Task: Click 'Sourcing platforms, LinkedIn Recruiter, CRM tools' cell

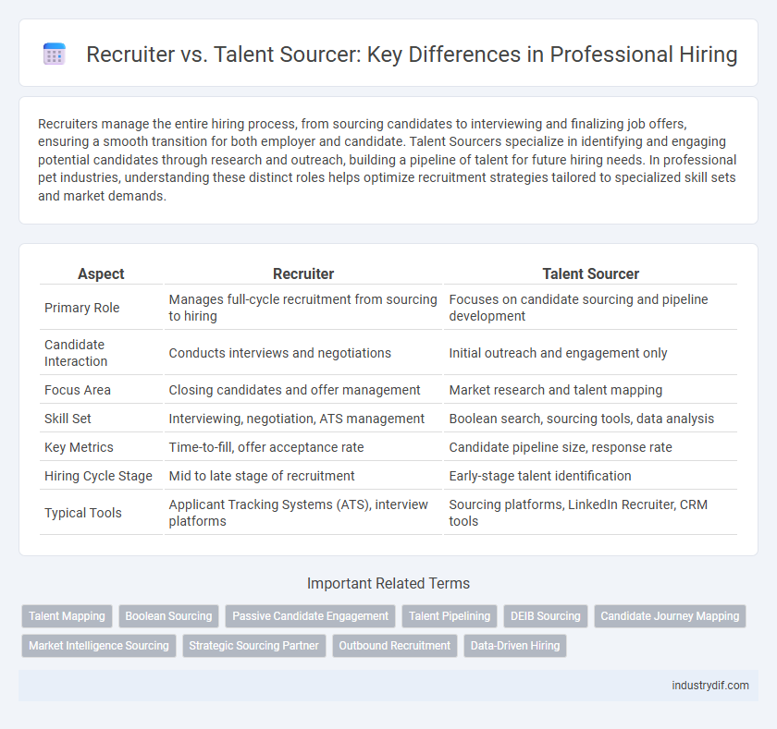Action: pyautogui.click(x=591, y=513)
